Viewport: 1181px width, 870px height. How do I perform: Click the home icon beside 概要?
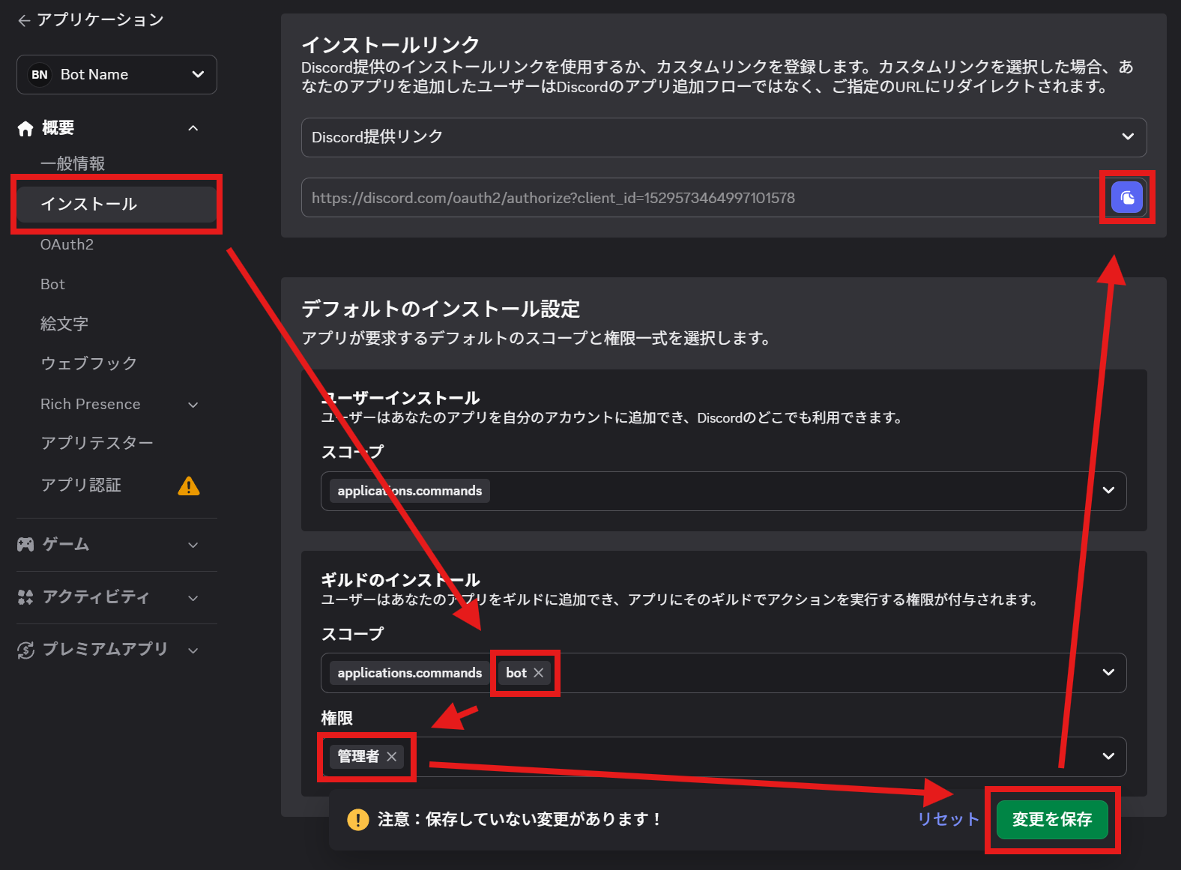(x=25, y=128)
